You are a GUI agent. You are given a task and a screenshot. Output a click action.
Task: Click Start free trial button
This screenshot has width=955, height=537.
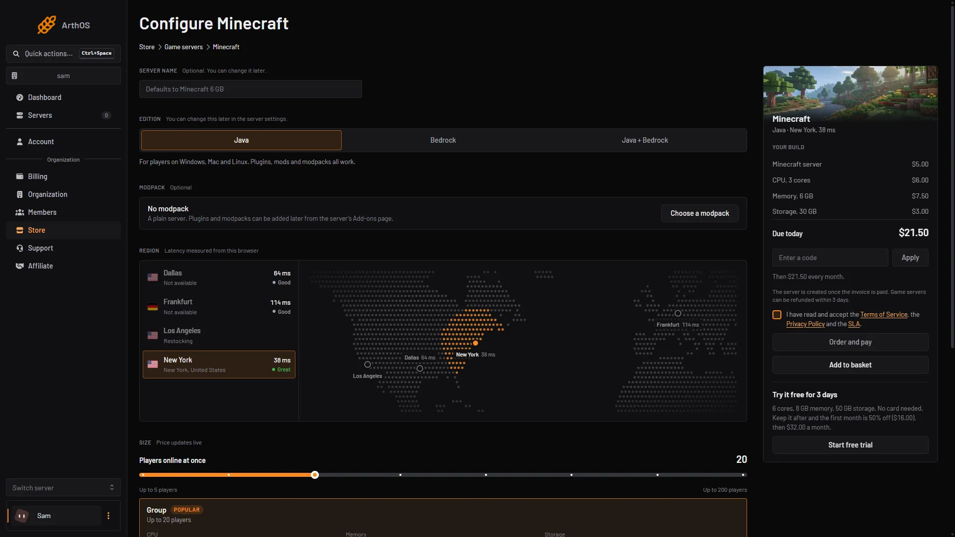pos(850,445)
